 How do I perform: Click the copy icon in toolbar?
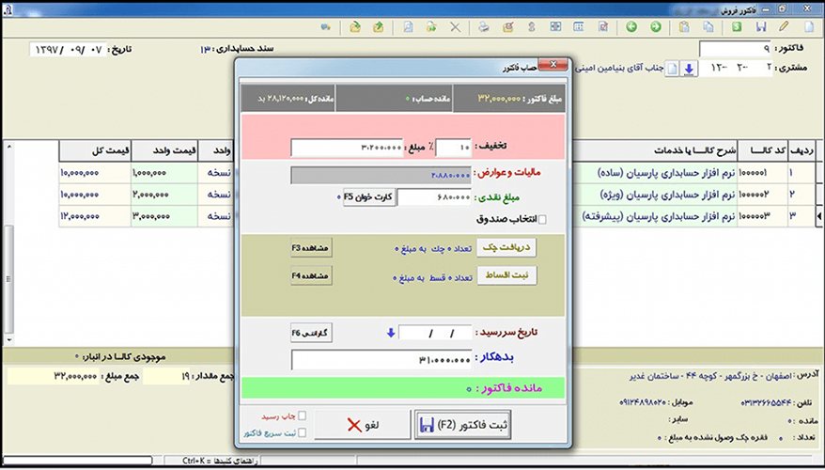click(x=708, y=27)
